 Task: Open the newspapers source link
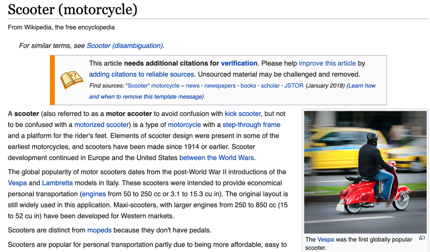tap(220, 86)
